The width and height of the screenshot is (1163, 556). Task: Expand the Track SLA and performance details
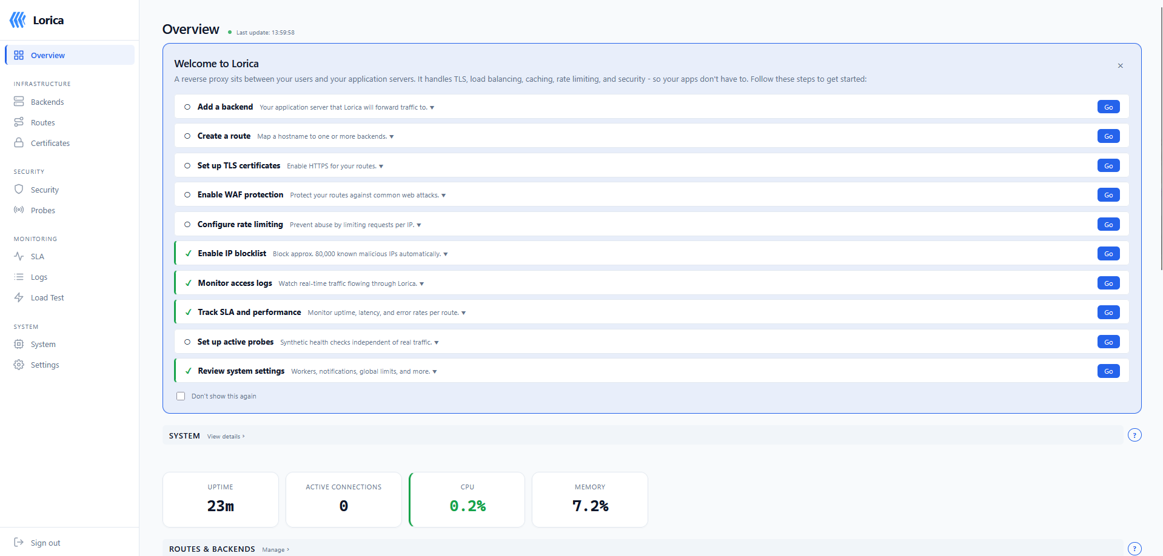(x=463, y=313)
